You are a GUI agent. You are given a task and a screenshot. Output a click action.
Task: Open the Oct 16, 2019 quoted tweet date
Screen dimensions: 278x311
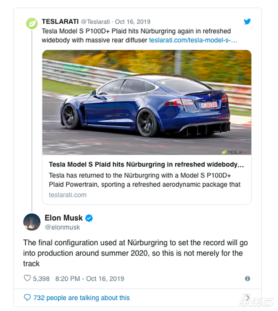point(133,22)
